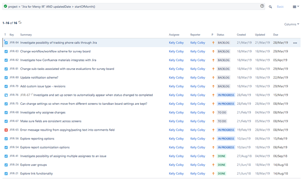
Task: Click the priority arrow icon for JFIR-21
Action: [213, 173]
